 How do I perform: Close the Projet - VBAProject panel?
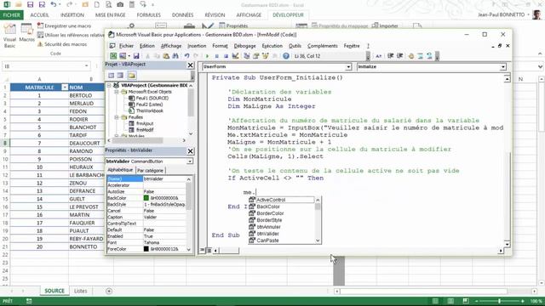pos(190,65)
